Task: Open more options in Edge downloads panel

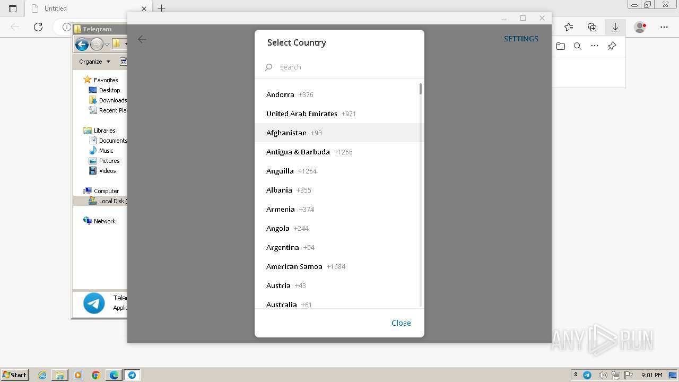Action: pyautogui.click(x=595, y=46)
